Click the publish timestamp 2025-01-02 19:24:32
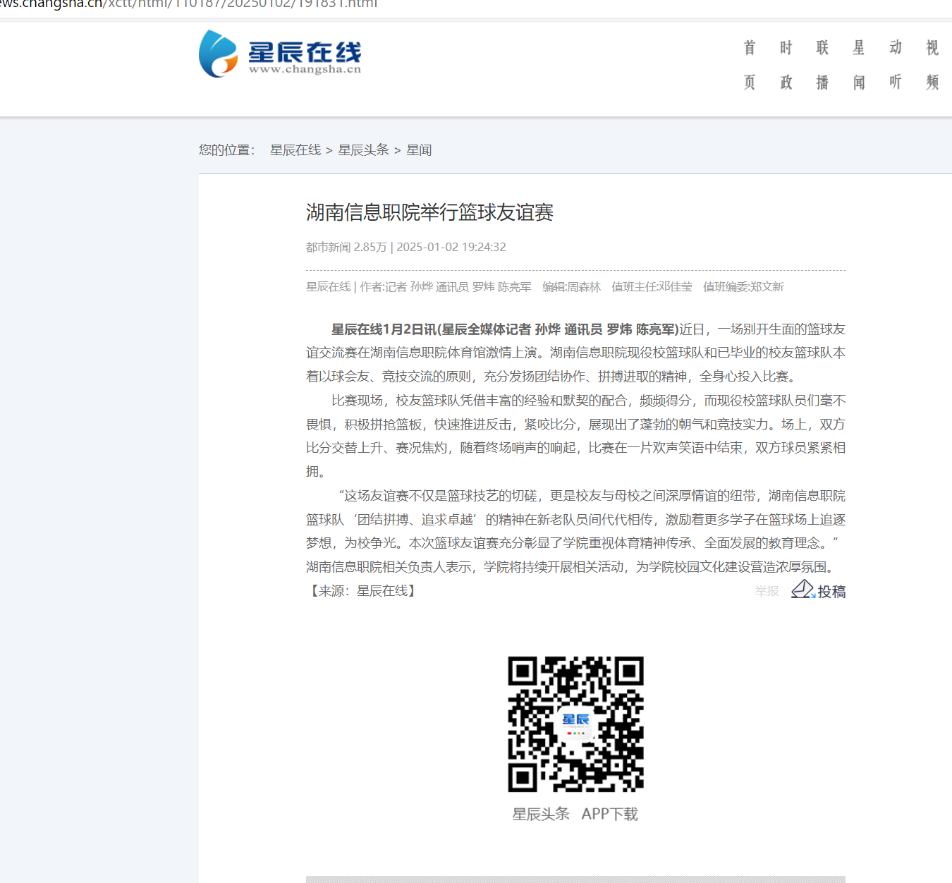 click(x=451, y=247)
